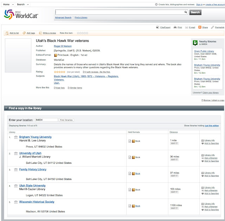Screen dimensions: 225x221
Task: Click Book link for Wisconsin Historical Society
Action: pyautogui.click(x=138, y=206)
